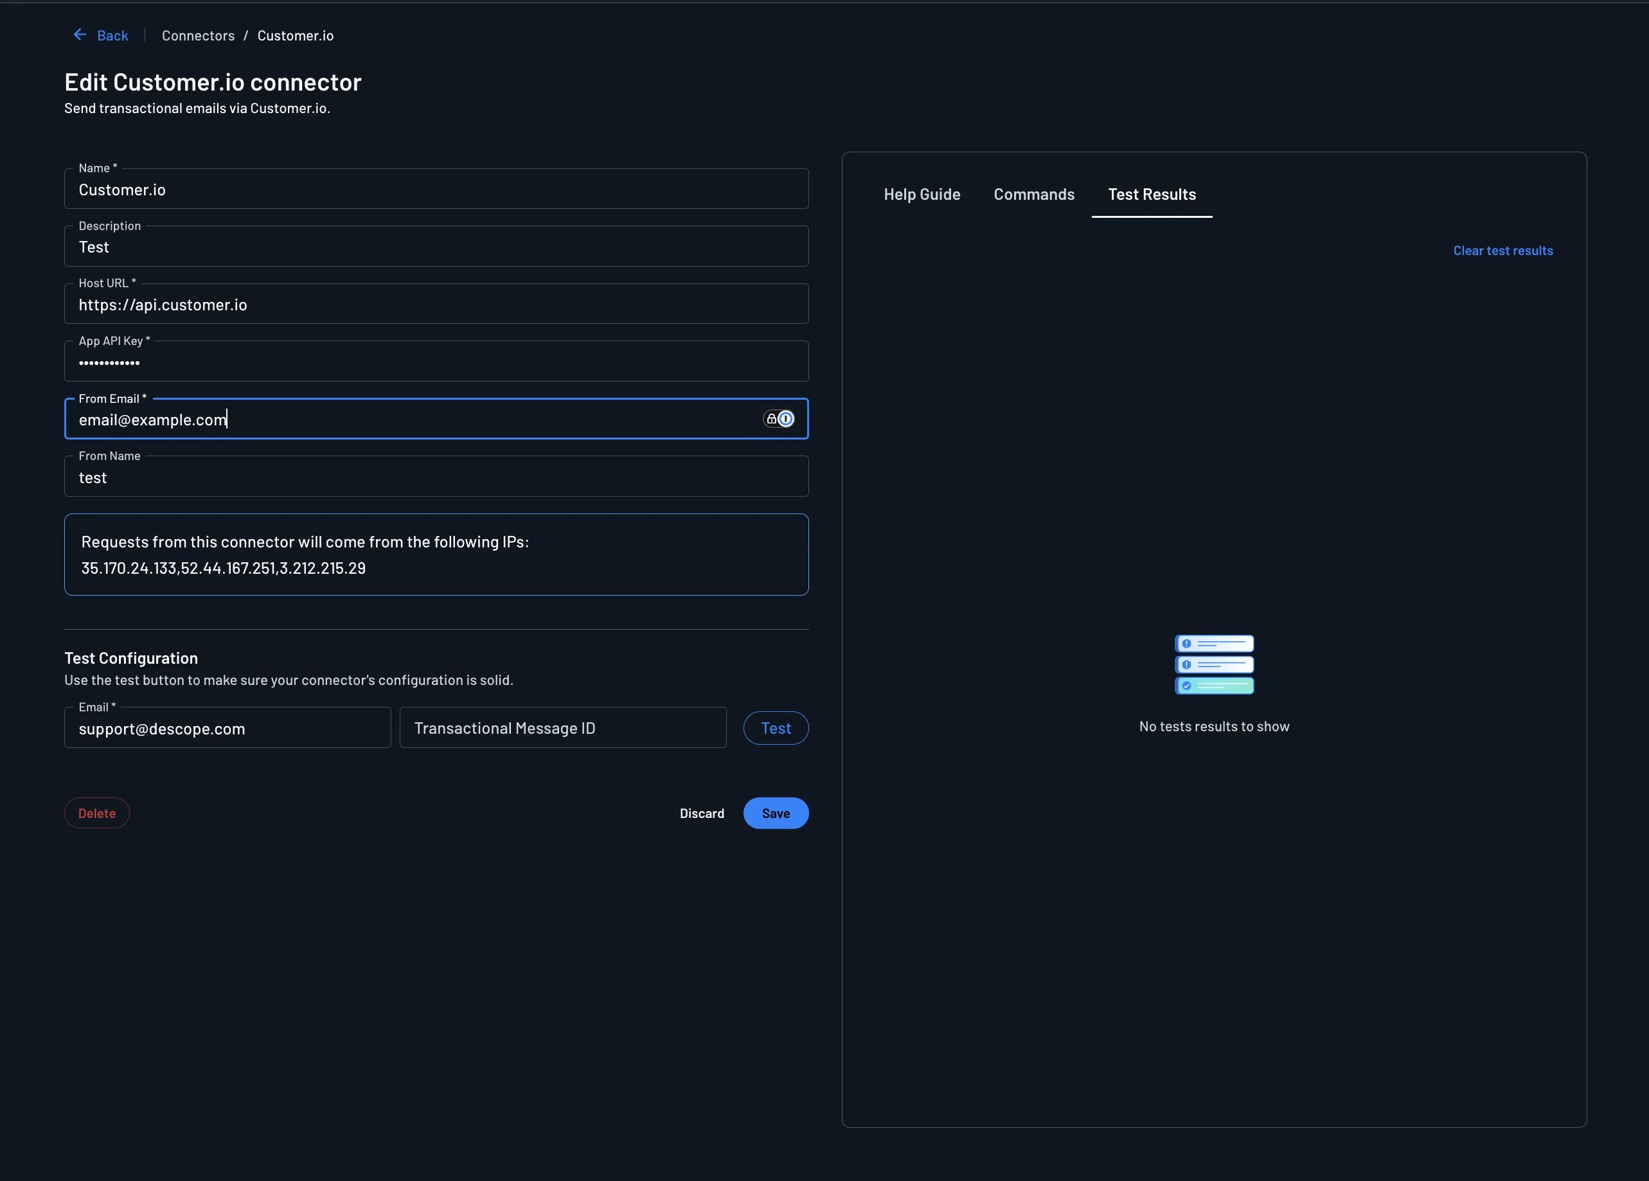Click the Test button
The image size is (1649, 1181).
(x=776, y=727)
